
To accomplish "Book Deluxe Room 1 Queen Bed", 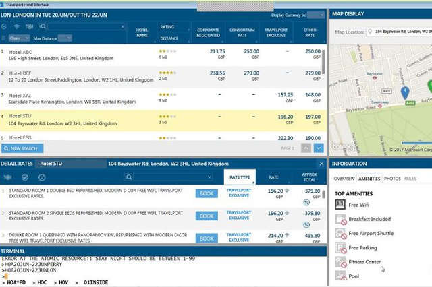I will click(207, 238).
